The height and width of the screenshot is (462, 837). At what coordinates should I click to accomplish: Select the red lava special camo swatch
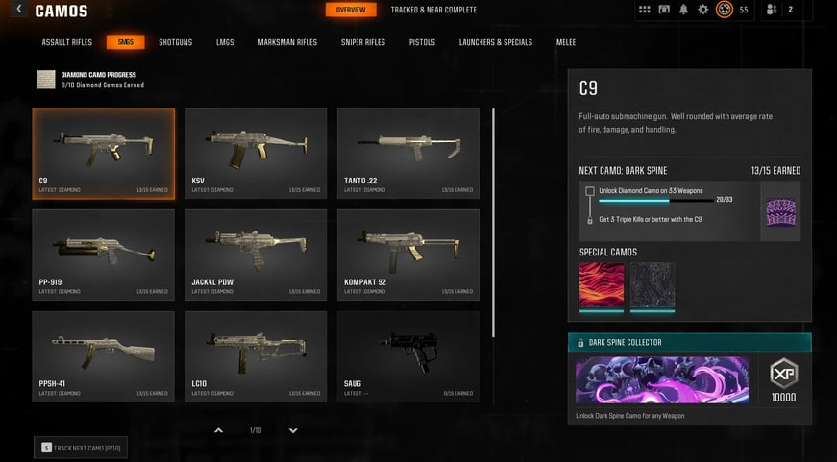601,286
